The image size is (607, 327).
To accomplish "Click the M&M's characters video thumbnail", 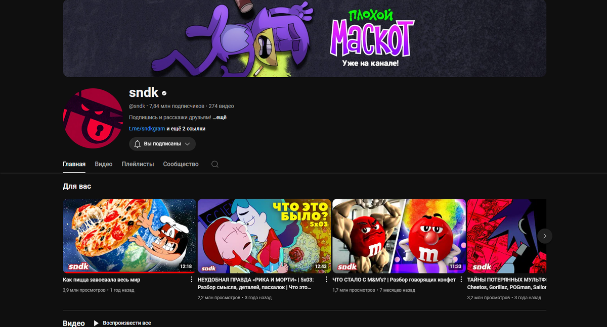I will pos(399,236).
